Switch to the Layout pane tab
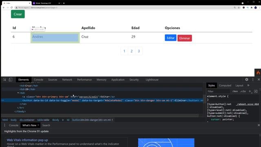The image size is (261, 147). pos(239,85)
